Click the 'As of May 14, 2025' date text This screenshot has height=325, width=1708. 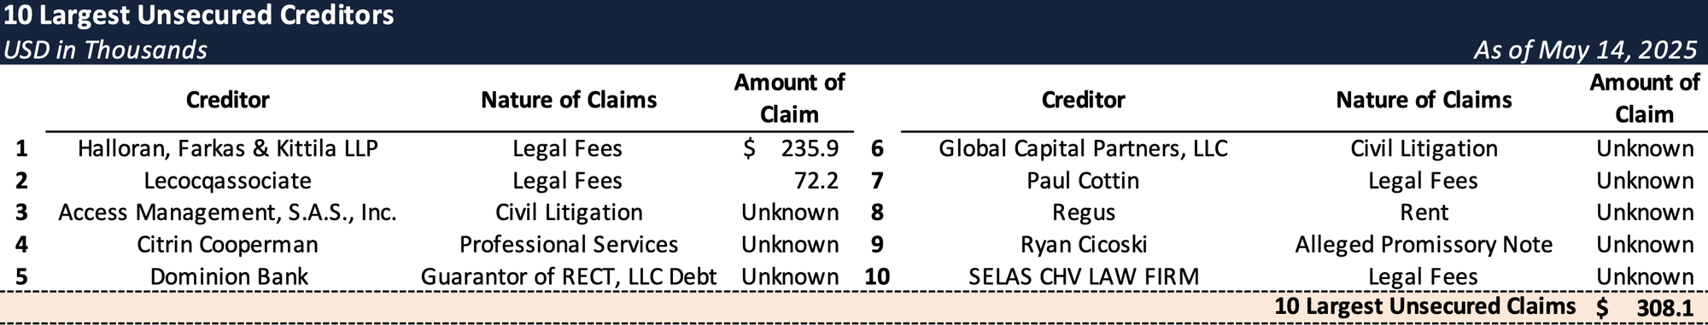click(1585, 49)
